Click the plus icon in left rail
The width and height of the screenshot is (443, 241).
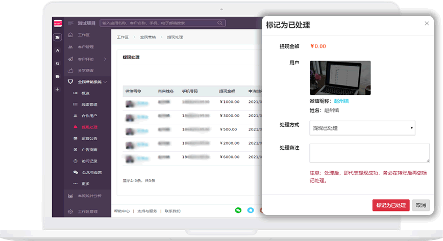click(57, 89)
